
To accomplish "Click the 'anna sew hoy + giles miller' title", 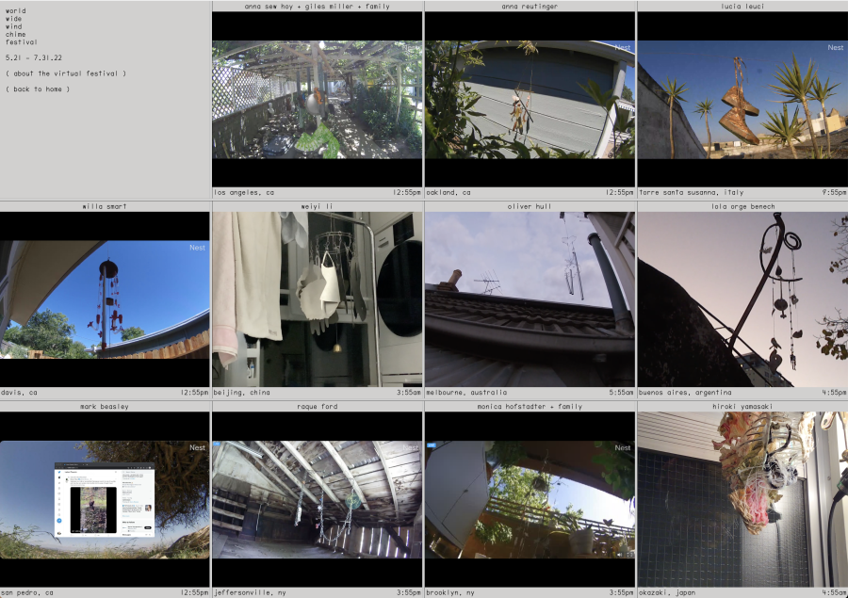I will coord(317,6).
